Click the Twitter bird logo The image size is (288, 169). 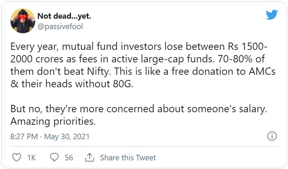pyautogui.click(x=272, y=15)
